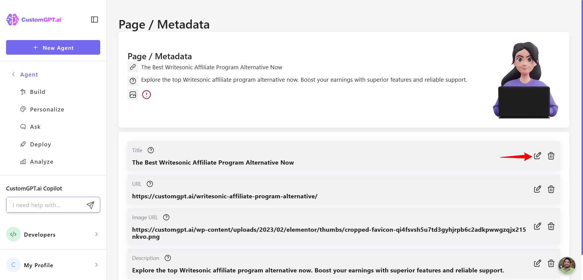Screen dimensions: 583x280
Task: Delete the Title metadata entry
Action: click(x=551, y=156)
